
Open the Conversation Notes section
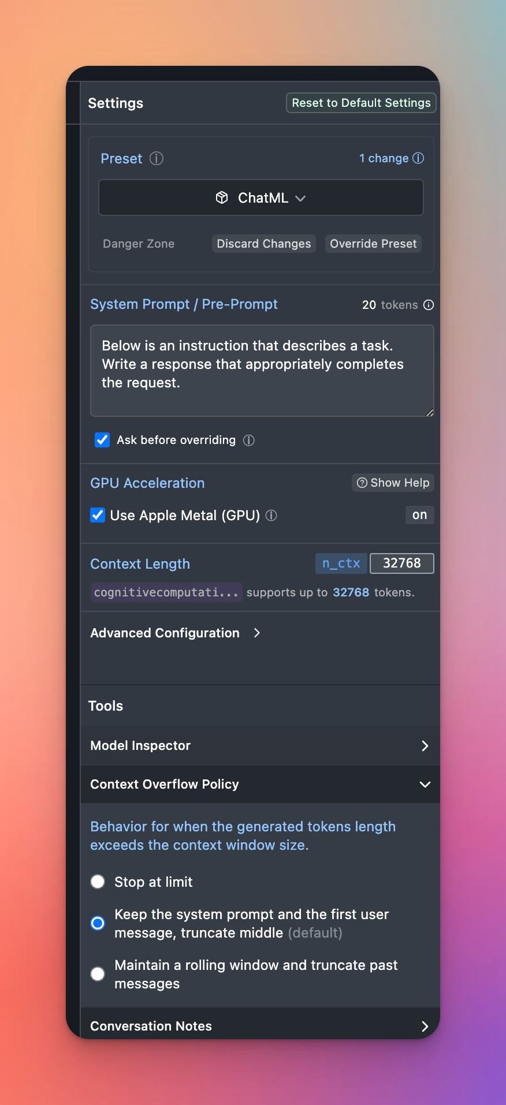[x=260, y=1026]
